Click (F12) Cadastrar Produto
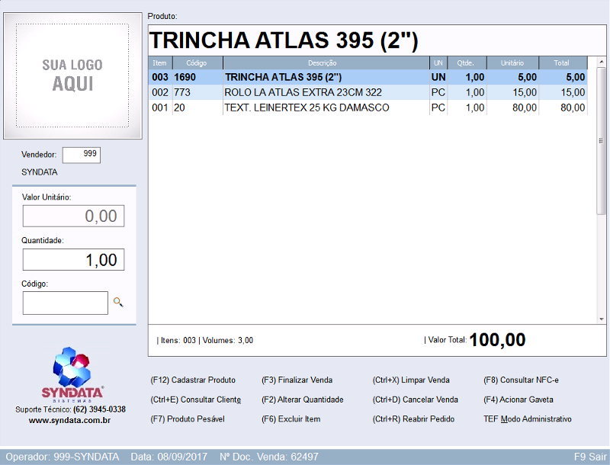 193,380
